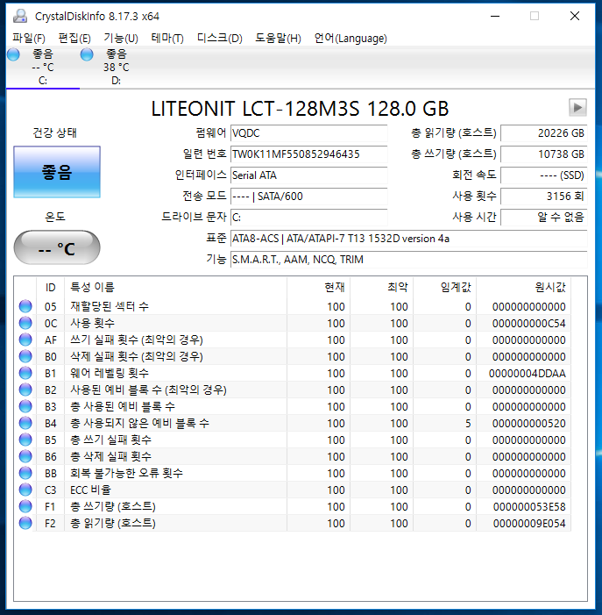Open the 도움말(H) menu
This screenshot has width=602, height=615.
(x=278, y=38)
